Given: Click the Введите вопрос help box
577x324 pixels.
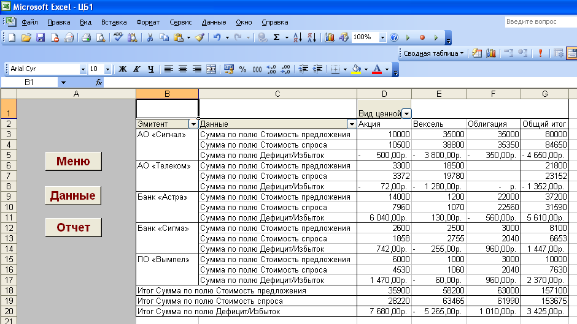Looking at the screenshot, I should coord(541,21).
